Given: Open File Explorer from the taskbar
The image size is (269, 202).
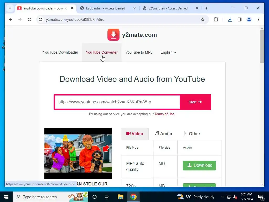Looking at the screenshot, I should (x=120, y=197).
